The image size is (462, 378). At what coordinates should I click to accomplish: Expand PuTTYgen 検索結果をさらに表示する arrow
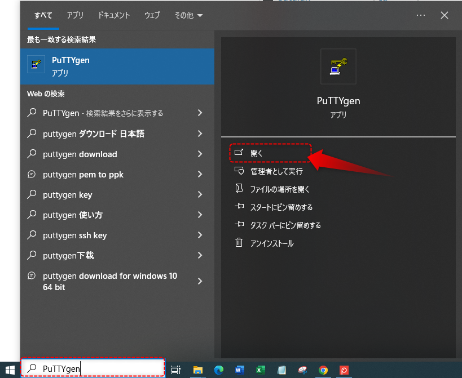(200, 113)
